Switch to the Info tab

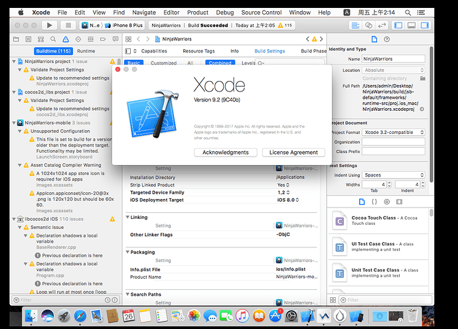234,51
